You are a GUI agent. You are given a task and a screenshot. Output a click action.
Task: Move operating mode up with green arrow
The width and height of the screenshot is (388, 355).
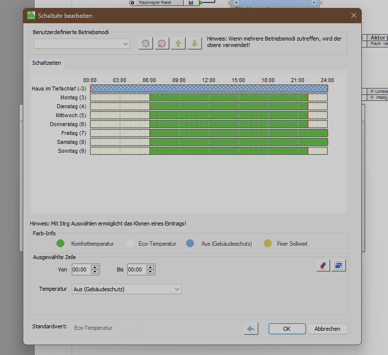(x=178, y=44)
